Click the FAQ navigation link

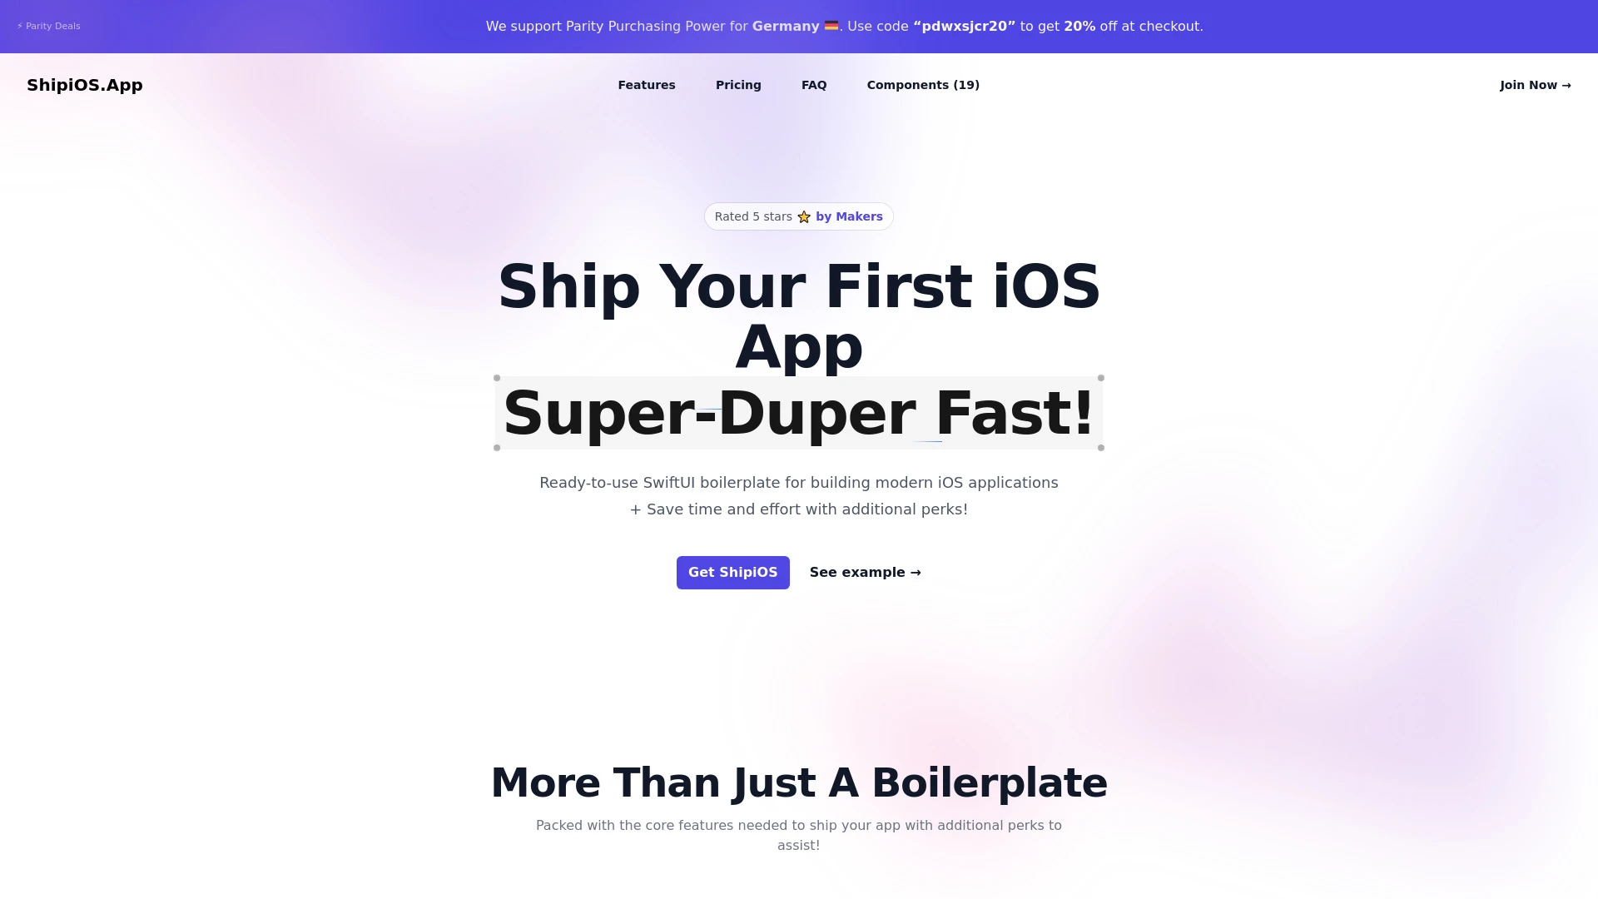click(x=813, y=85)
